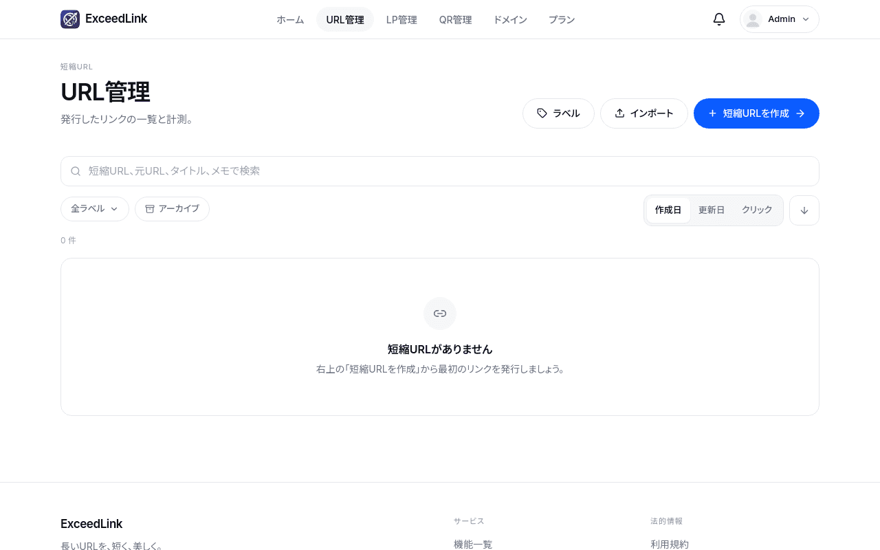Open notifications bell icon

(x=719, y=19)
